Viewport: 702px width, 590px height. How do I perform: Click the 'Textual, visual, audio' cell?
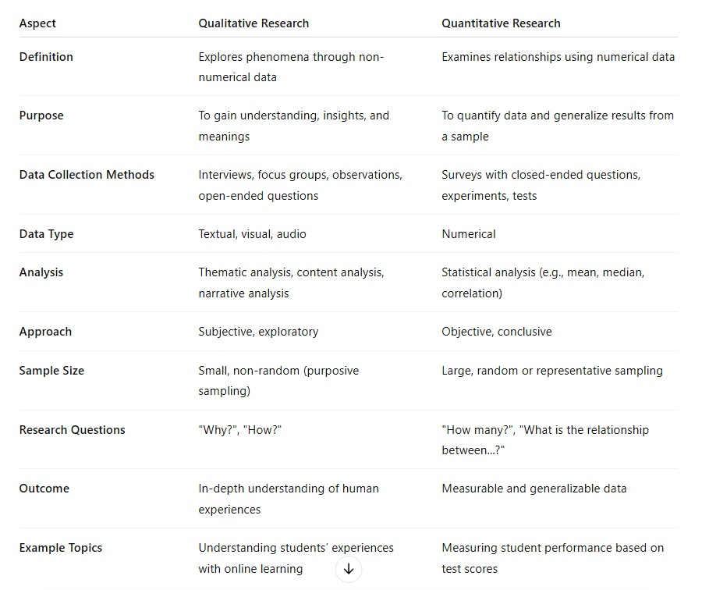click(x=252, y=234)
